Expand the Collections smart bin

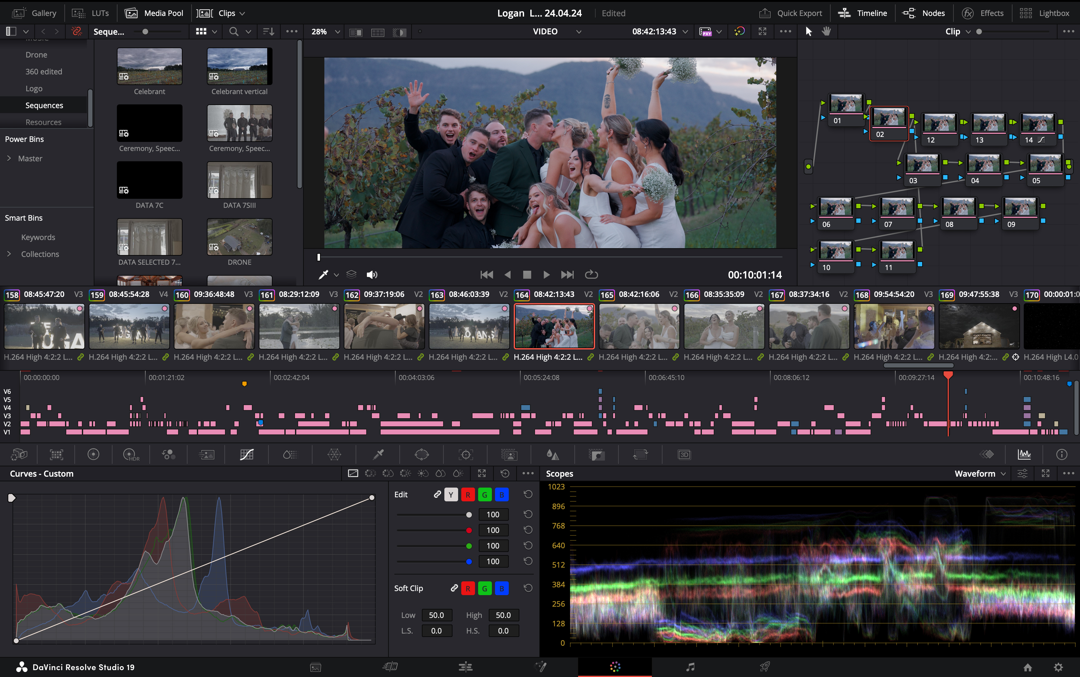(x=9, y=254)
